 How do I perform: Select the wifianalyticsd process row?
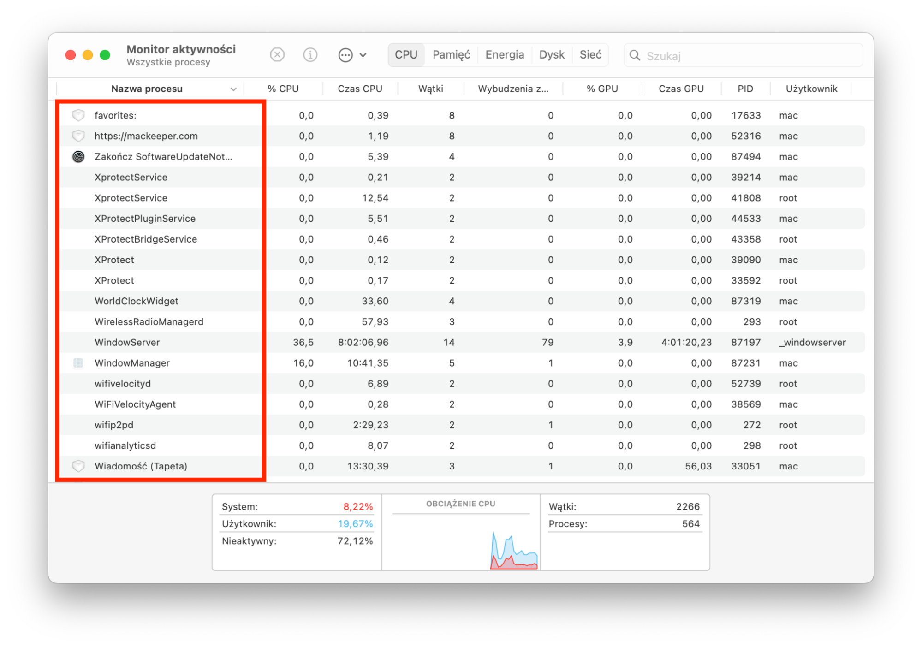(461, 445)
